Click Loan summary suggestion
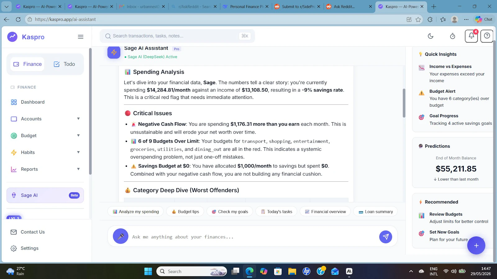The image size is (497, 279). point(376,212)
